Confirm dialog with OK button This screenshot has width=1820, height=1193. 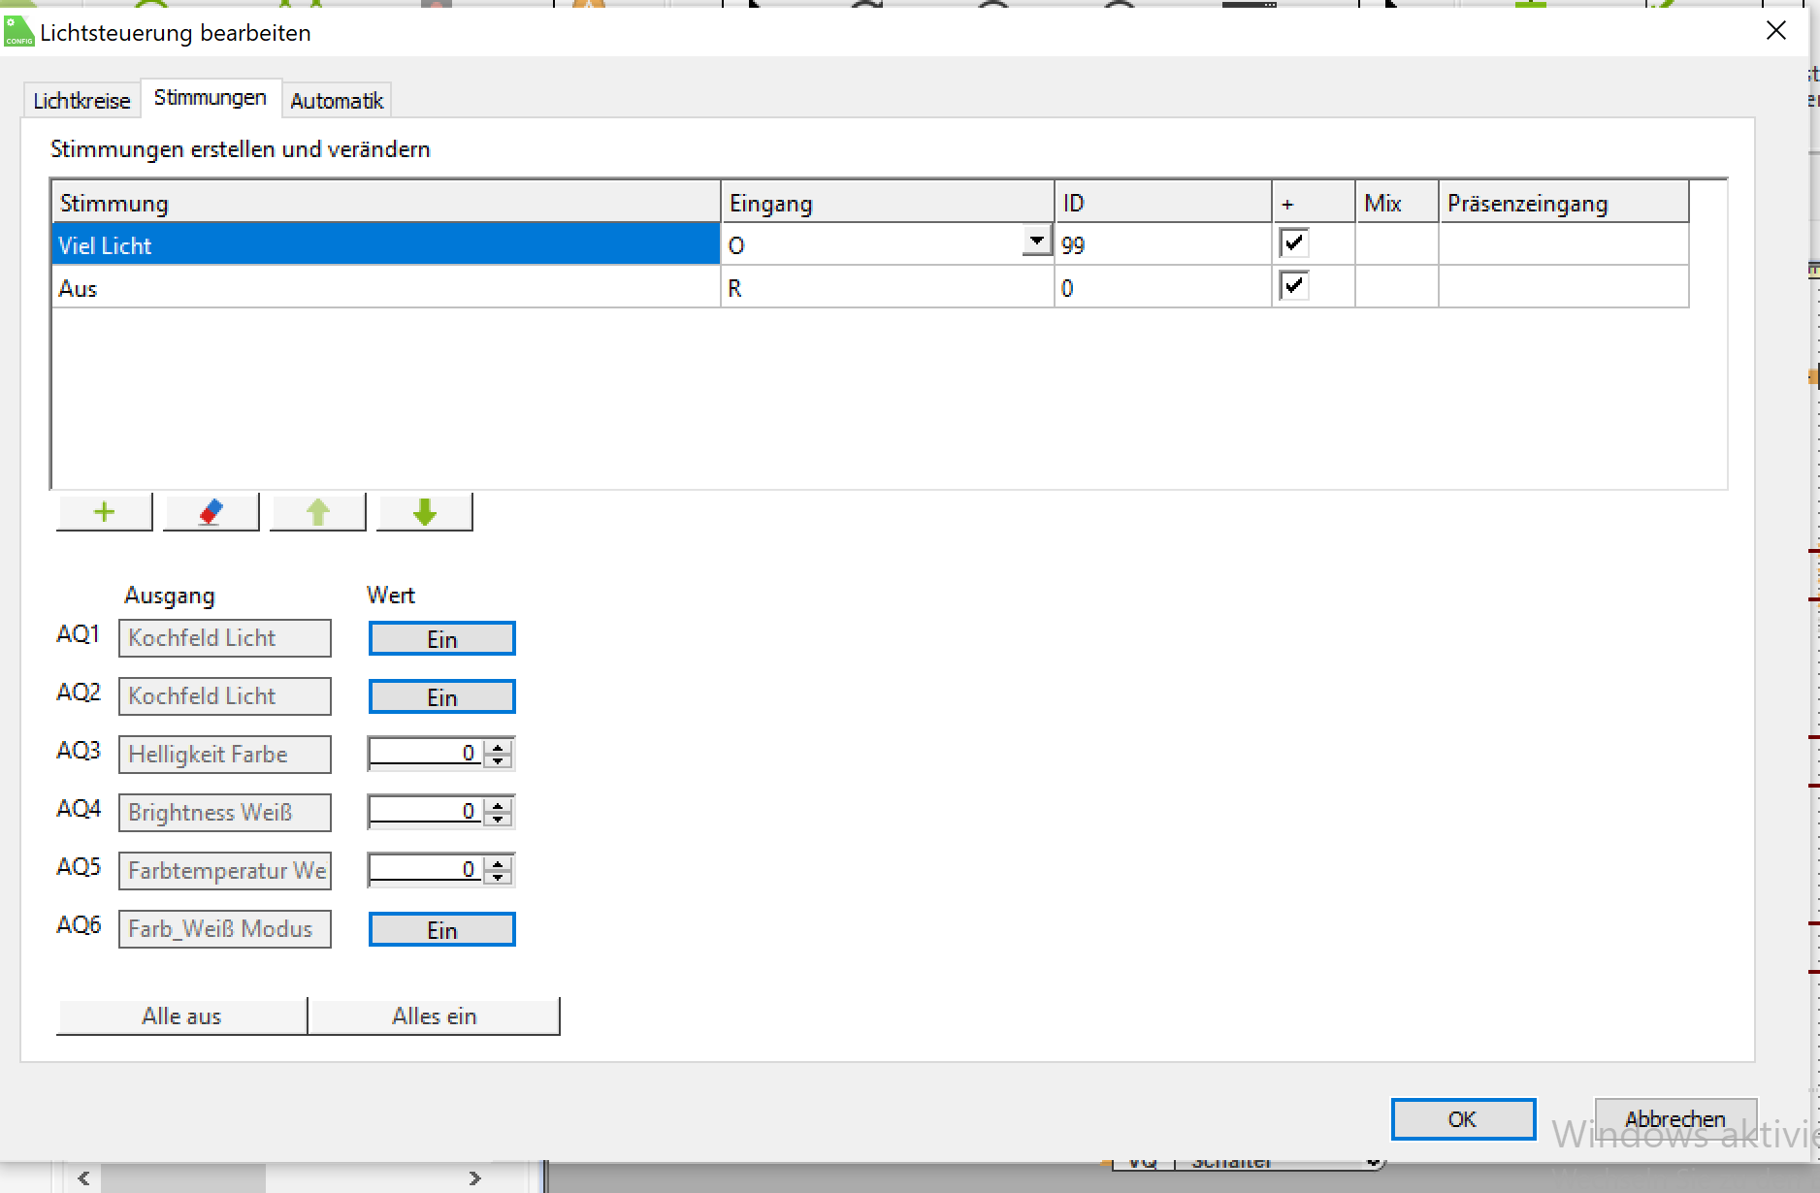1462,1119
